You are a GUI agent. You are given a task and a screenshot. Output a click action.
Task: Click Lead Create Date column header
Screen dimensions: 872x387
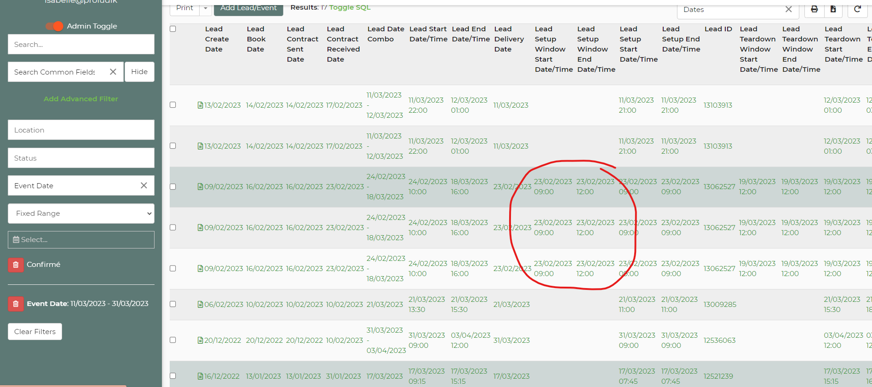pos(217,39)
